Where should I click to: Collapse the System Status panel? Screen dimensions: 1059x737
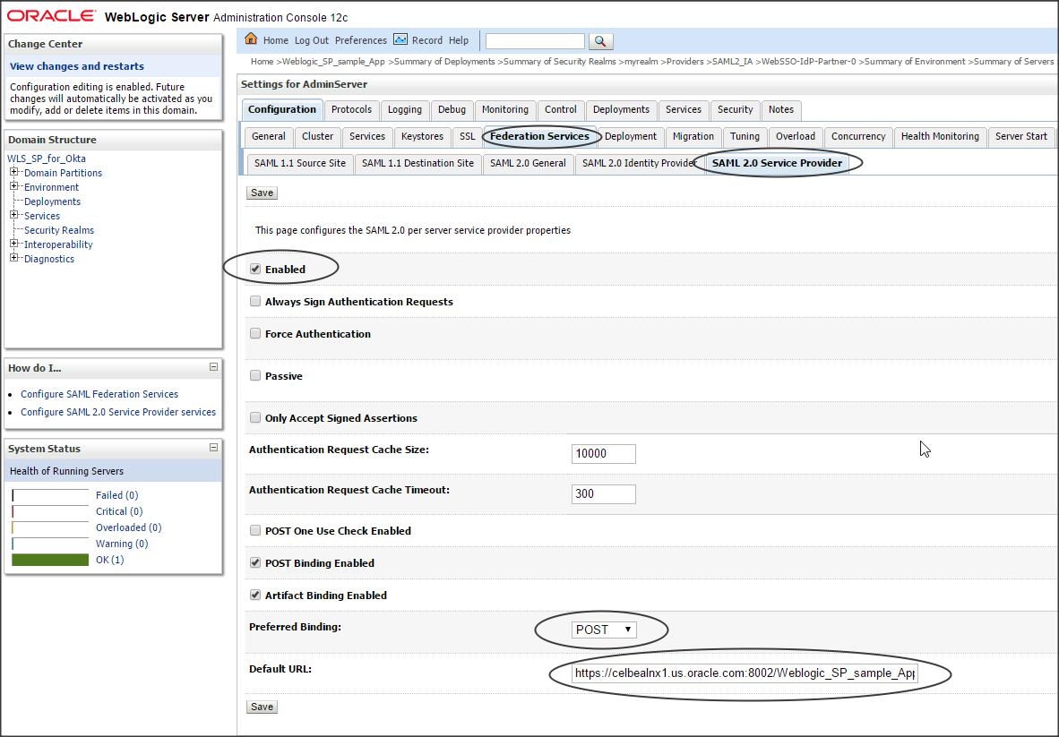tap(213, 448)
